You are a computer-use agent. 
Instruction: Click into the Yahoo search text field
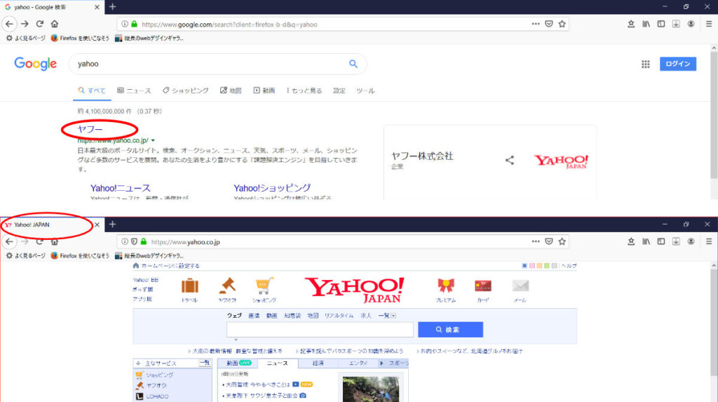tap(320, 330)
